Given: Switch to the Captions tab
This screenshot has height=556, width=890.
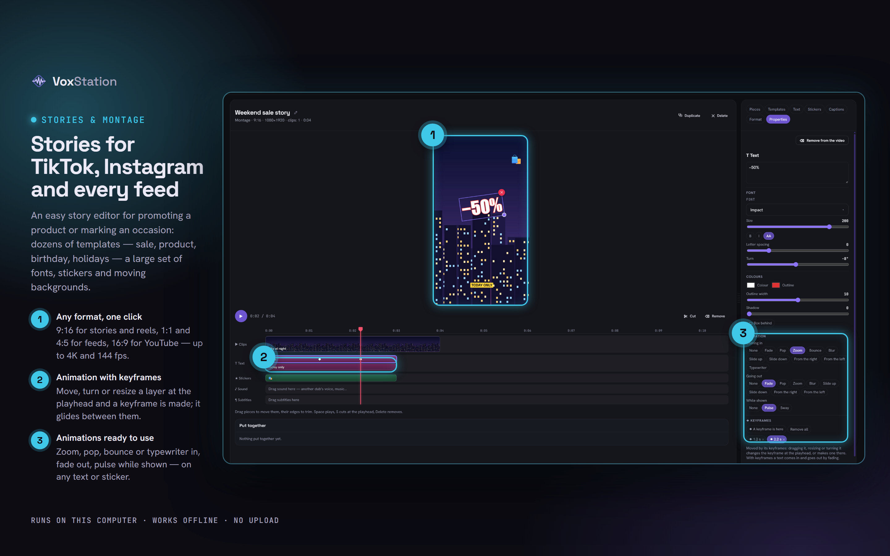Looking at the screenshot, I should tap(836, 109).
